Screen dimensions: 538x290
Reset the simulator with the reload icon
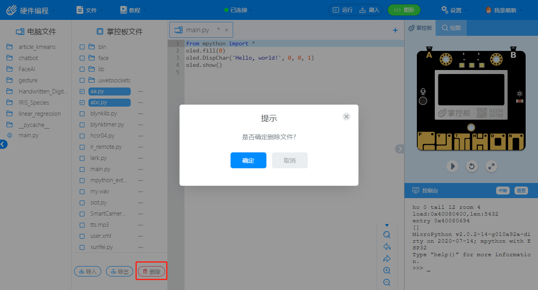pos(472,166)
